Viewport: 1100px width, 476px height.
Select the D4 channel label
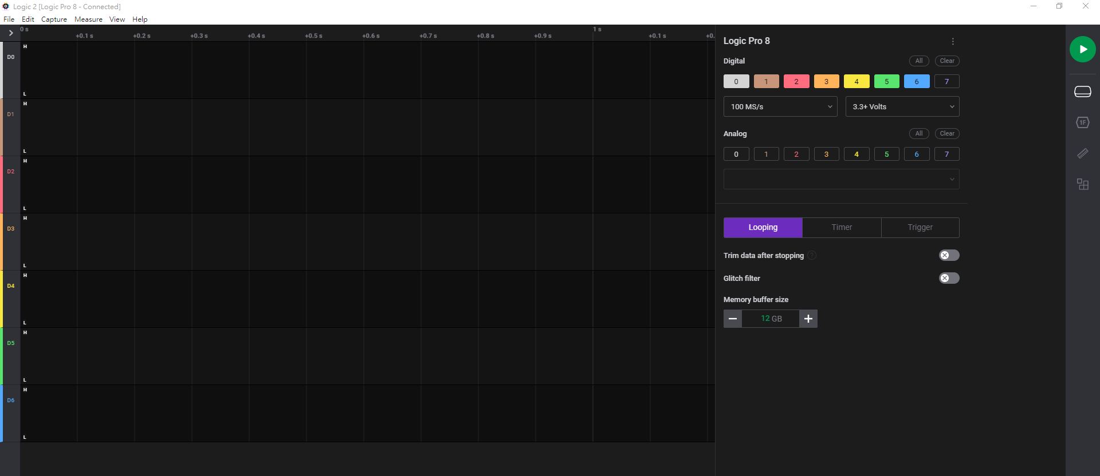[x=10, y=286]
